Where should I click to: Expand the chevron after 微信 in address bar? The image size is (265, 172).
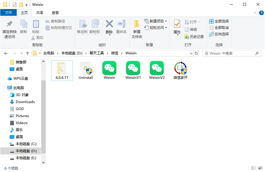coord(122,53)
